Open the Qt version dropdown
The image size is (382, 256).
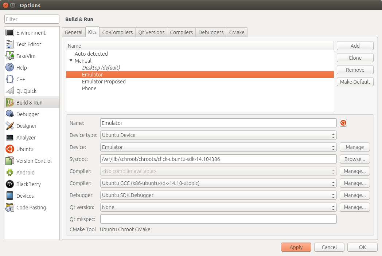pos(218,207)
